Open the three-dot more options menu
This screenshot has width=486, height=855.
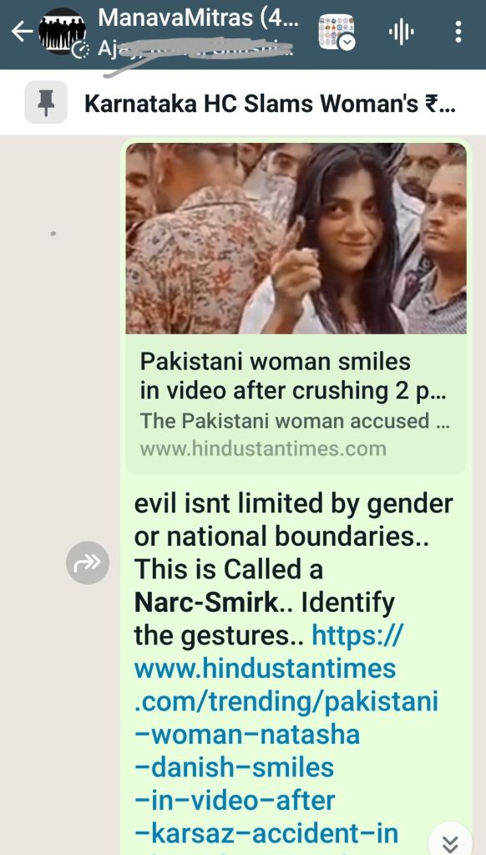458,32
